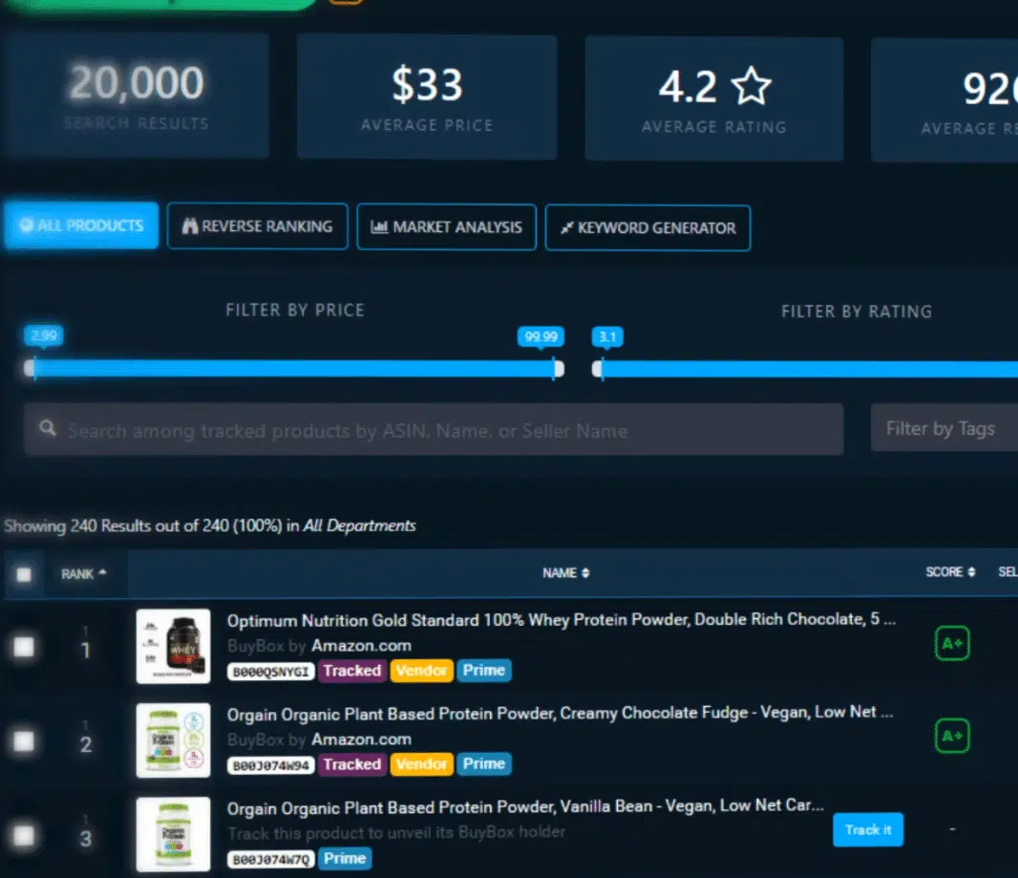This screenshot has height=878, width=1018.
Task: Toggle the select-all checkbox in table header
Action: pos(24,574)
